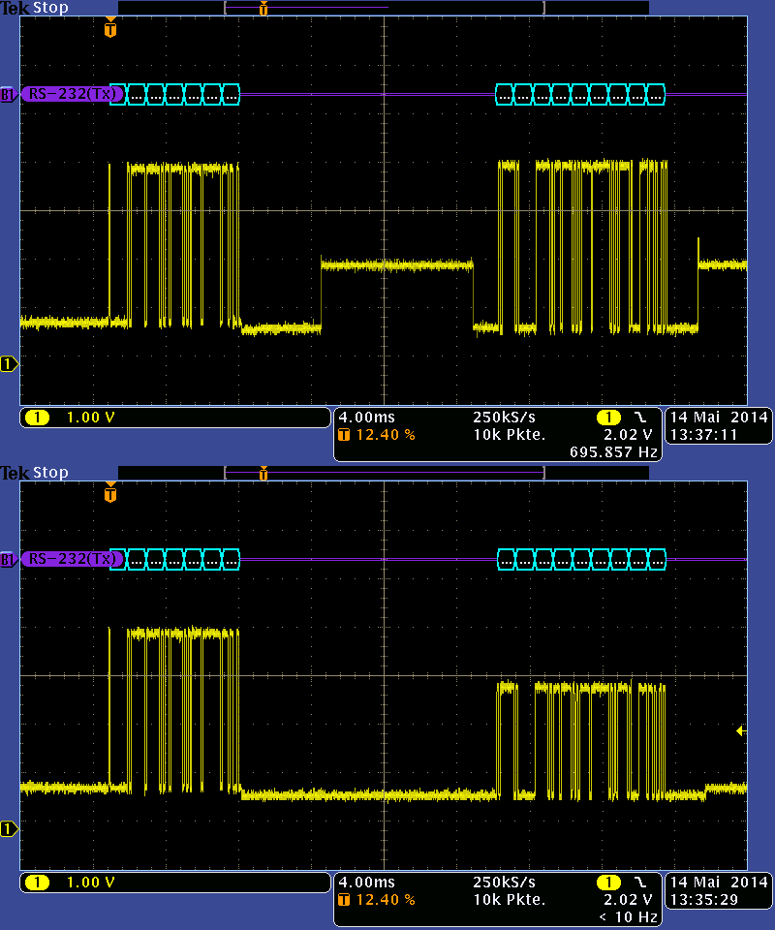
Task: Click the RS-232(Tx) bus label in the lower capture
Action: (x=73, y=559)
